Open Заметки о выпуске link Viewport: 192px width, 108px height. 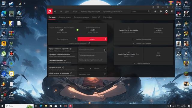[x=63, y=39]
